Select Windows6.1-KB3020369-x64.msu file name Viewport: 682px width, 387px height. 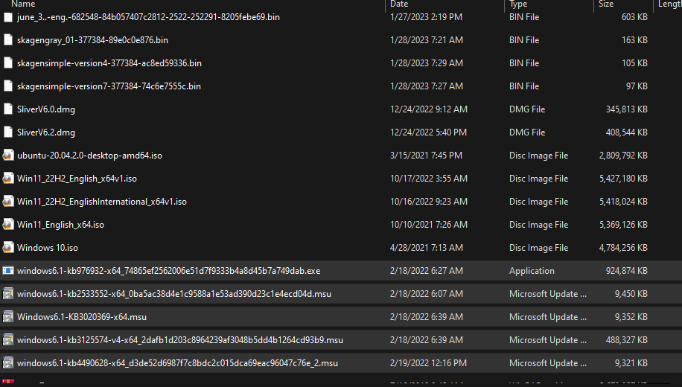82,316
